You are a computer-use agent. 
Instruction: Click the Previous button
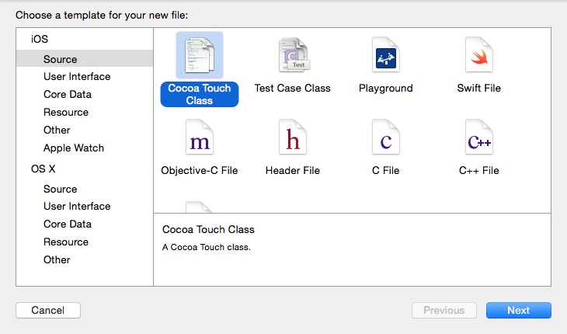click(444, 310)
